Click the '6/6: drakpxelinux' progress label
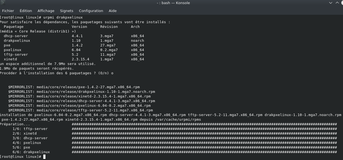The height and width of the screenshot is (160, 343). click(31, 152)
